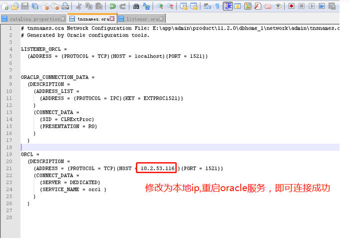
Task: Click the user defined language icon
Action: [x=238, y=6]
